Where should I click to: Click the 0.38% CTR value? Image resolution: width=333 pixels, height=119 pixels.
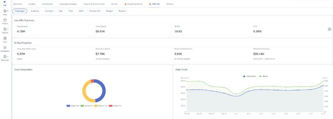(258, 31)
